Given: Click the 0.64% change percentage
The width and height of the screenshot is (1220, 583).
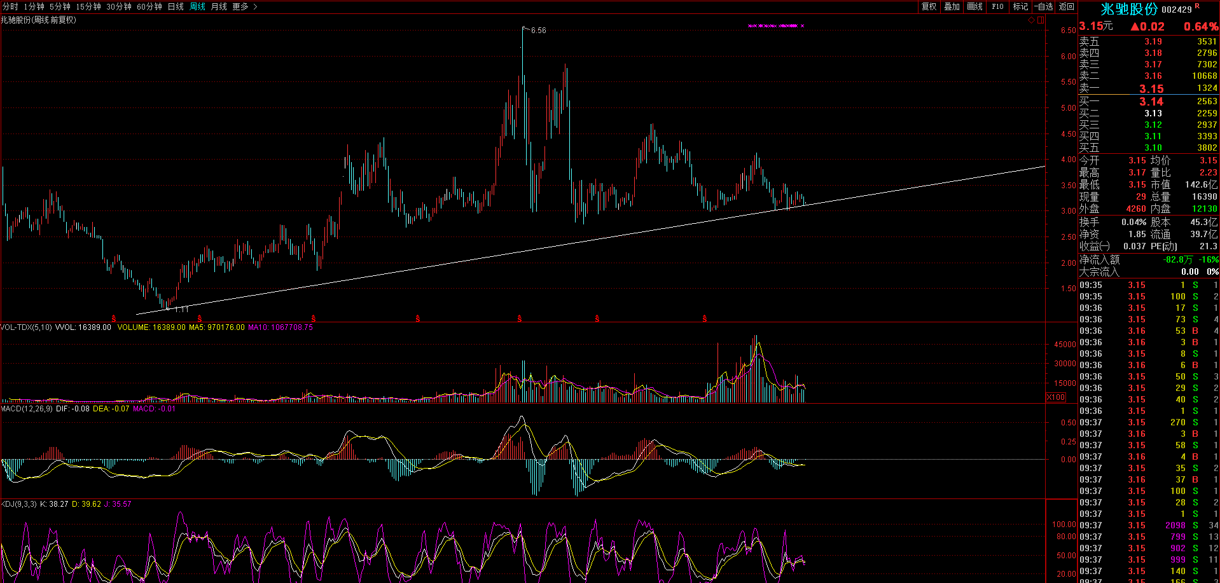Looking at the screenshot, I should 1201,27.
